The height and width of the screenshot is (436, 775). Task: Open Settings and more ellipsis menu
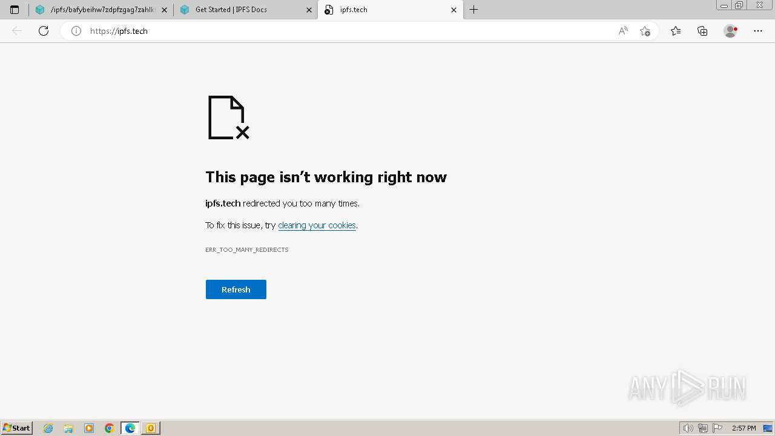click(x=758, y=31)
